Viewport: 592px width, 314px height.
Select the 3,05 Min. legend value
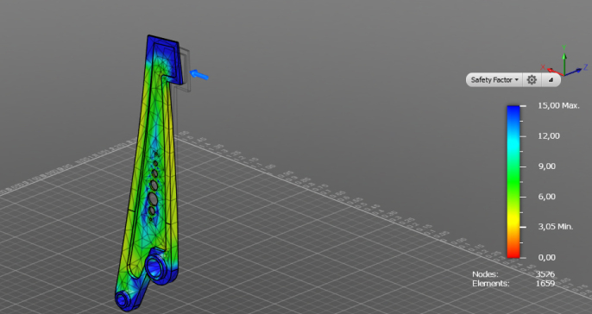(x=556, y=227)
